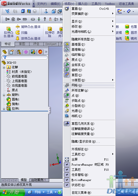Open the DisplayManager appearance tab icon

point(33,52)
